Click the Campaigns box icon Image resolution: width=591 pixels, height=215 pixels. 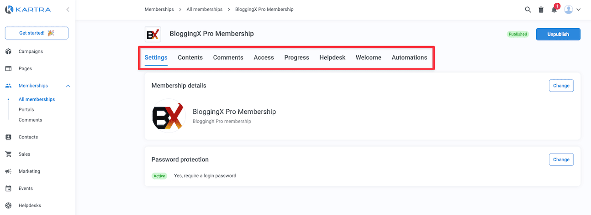pyautogui.click(x=8, y=51)
